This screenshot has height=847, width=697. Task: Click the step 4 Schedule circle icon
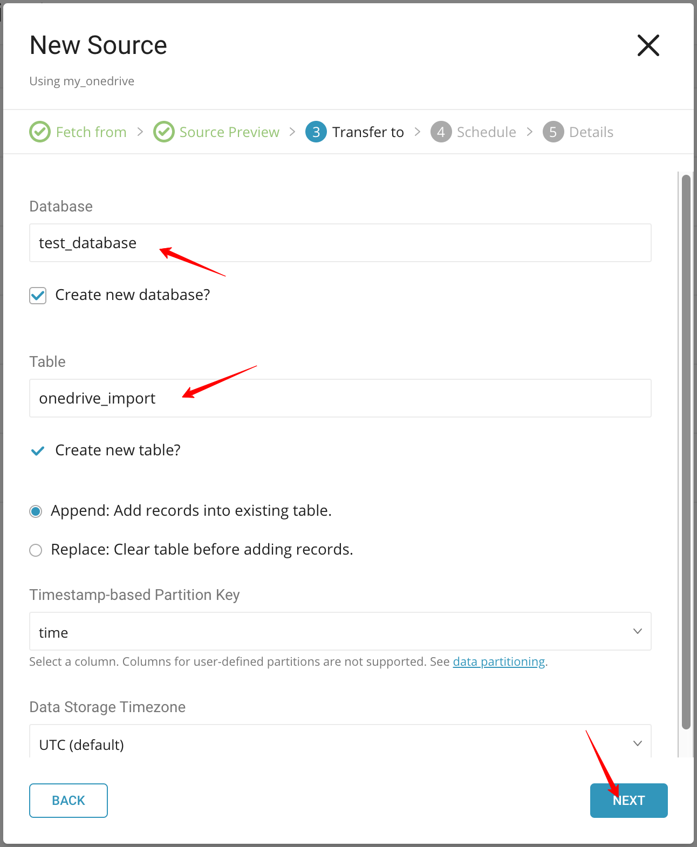(441, 132)
